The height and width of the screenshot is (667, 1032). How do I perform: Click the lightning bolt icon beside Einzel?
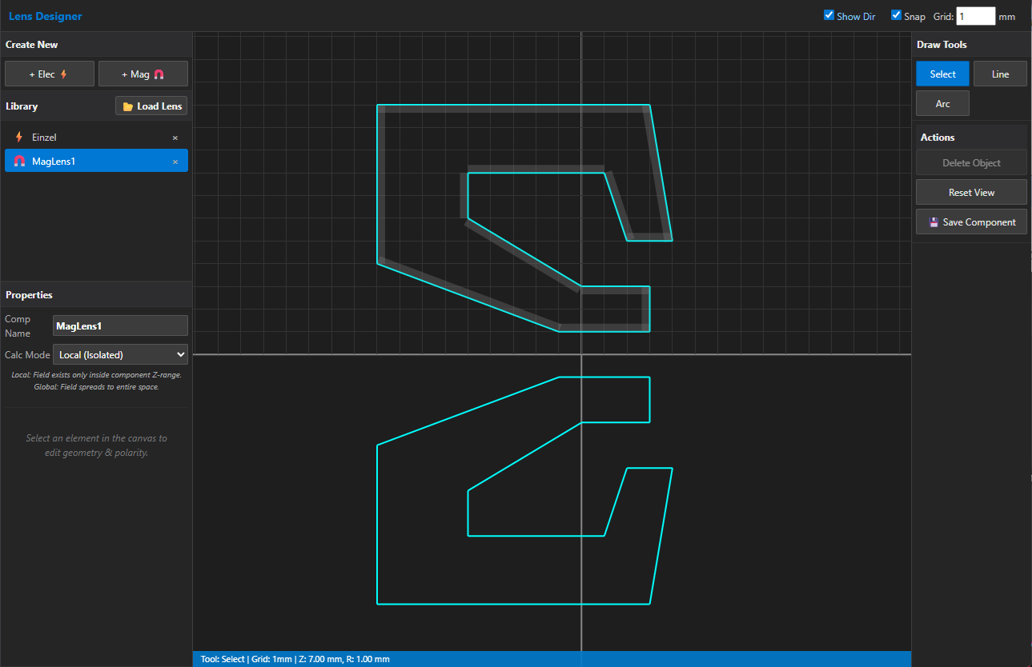coord(19,138)
